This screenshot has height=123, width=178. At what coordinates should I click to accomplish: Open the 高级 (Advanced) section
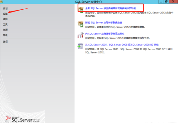5,35
